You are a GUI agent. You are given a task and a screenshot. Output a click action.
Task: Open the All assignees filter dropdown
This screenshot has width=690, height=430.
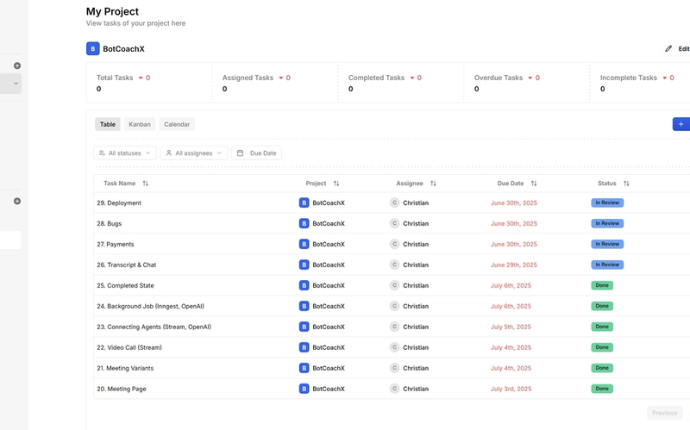[194, 153]
